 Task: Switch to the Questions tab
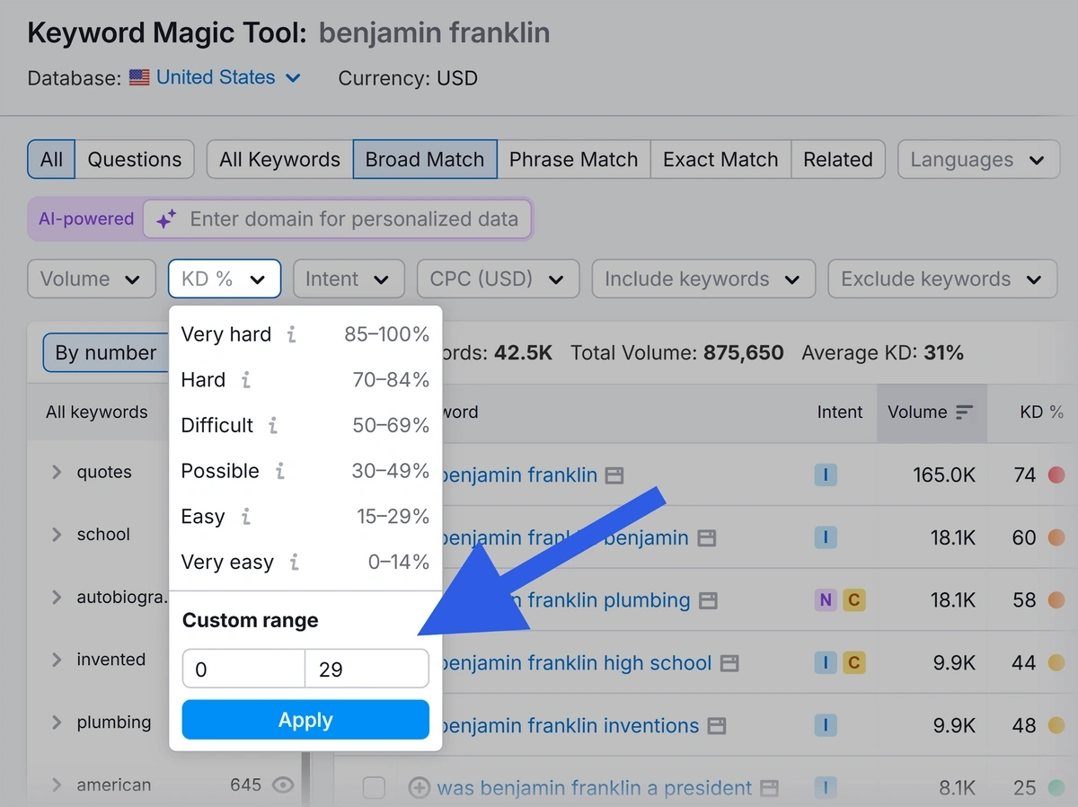(135, 160)
